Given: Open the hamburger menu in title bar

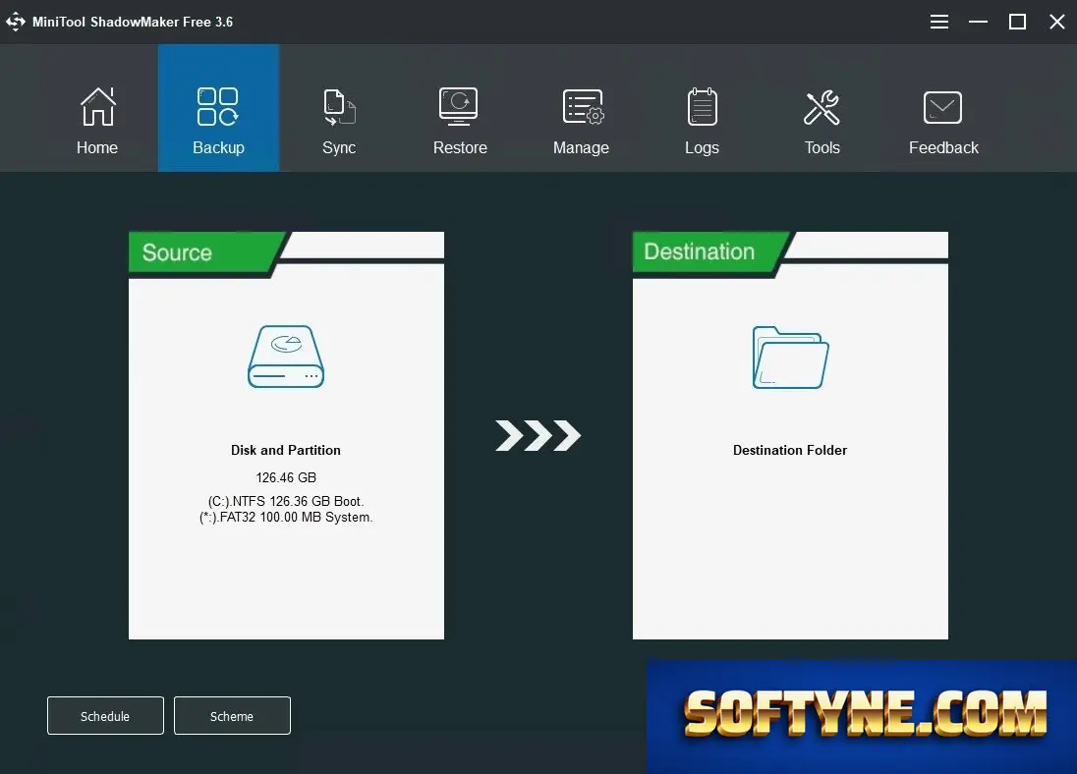Looking at the screenshot, I should click(x=939, y=22).
